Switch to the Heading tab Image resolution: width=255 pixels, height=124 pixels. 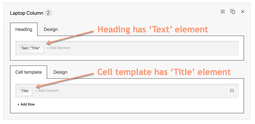coord(24,29)
